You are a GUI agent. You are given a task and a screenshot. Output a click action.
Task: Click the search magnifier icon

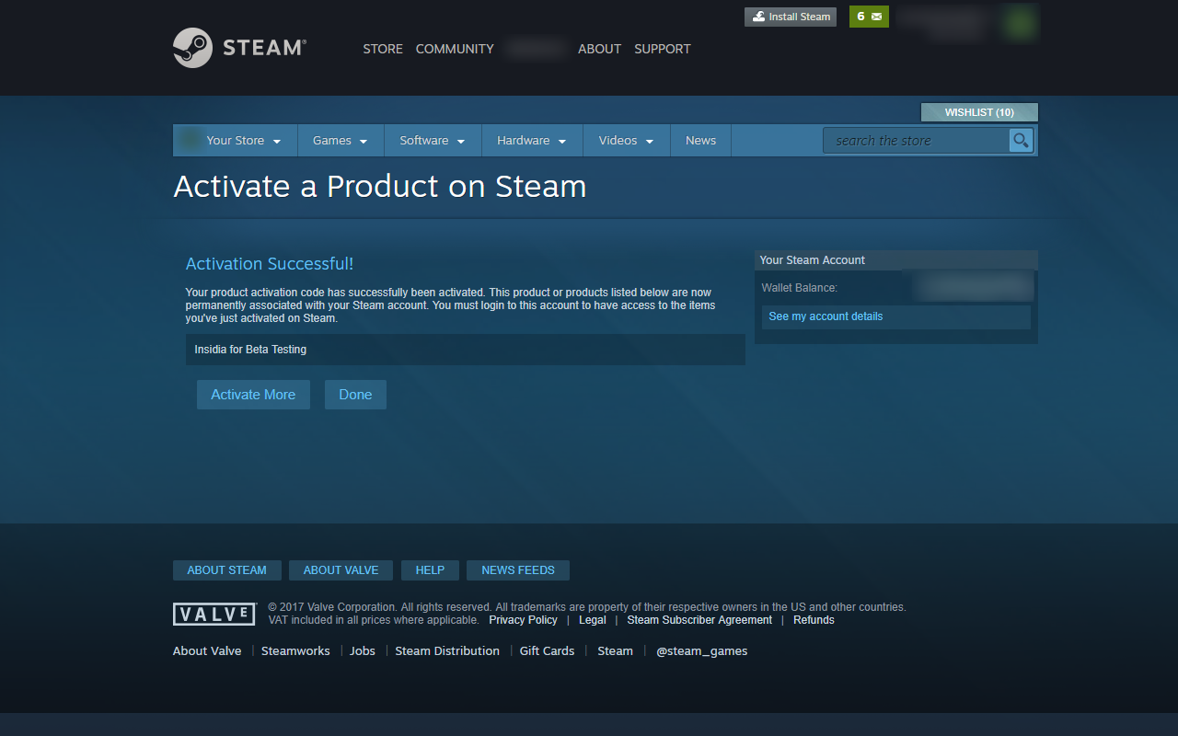pos(1021,140)
